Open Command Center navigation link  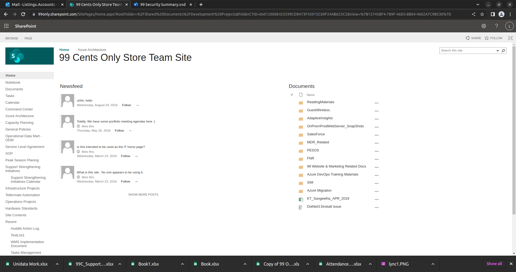click(19, 109)
